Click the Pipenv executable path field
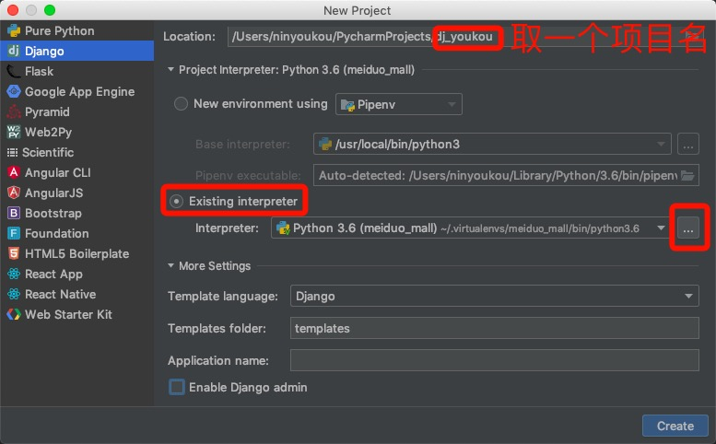716x444 pixels. pos(506,175)
